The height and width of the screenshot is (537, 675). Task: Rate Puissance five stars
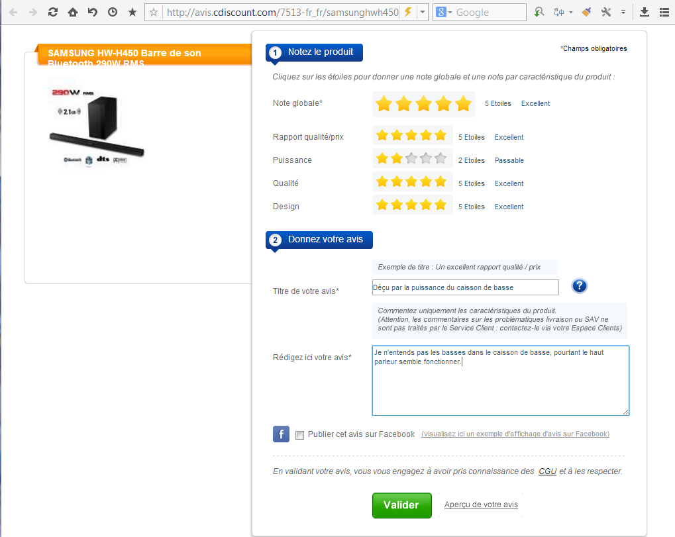[441, 159]
